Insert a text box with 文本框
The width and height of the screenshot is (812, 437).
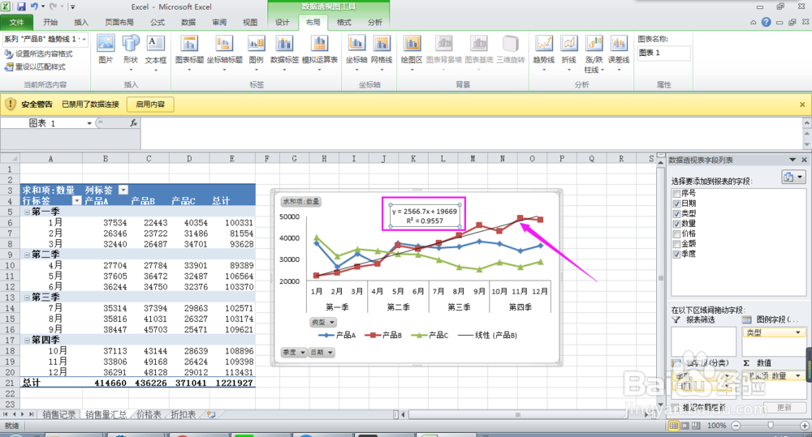[x=155, y=54]
